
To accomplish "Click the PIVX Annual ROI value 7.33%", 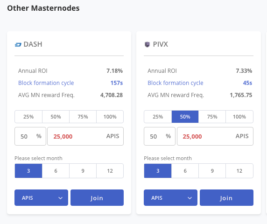I will [244, 71].
